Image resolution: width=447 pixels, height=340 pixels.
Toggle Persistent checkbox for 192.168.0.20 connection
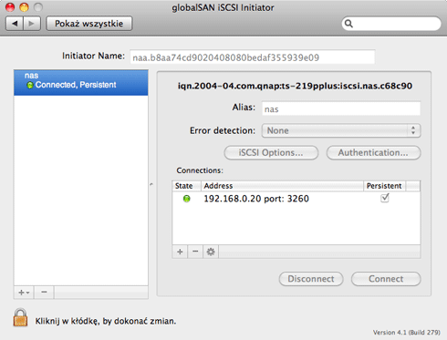click(385, 198)
